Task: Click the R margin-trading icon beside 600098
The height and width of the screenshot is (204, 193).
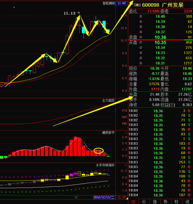Action: click(x=137, y=5)
